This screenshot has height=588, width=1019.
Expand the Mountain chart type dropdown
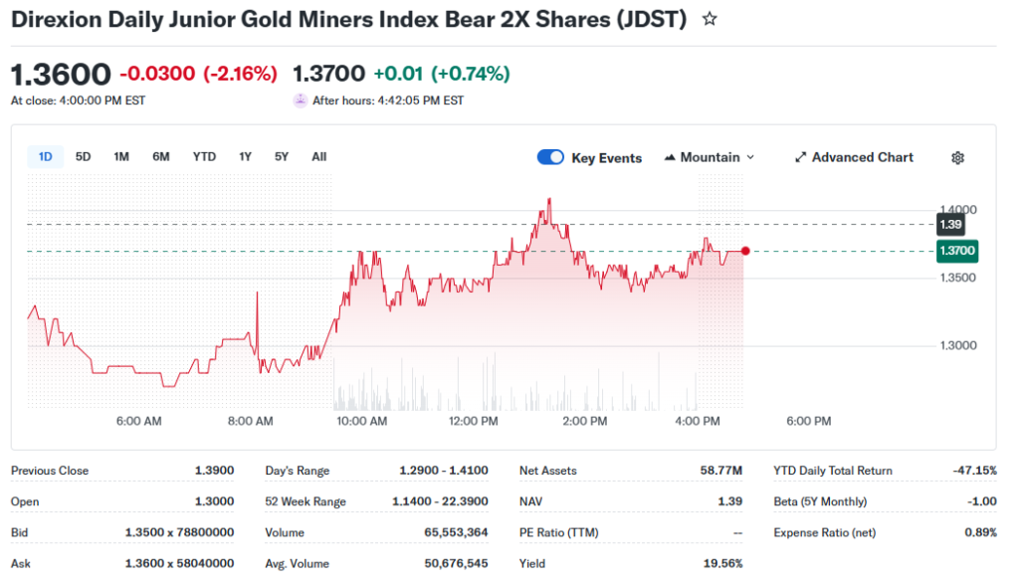[710, 157]
